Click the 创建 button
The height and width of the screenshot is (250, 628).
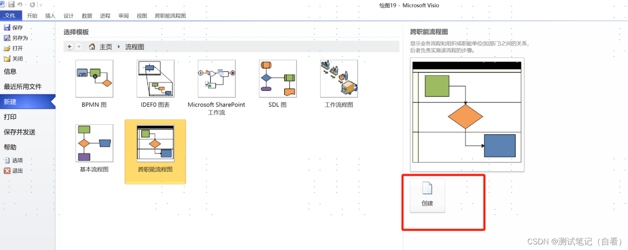click(x=427, y=196)
